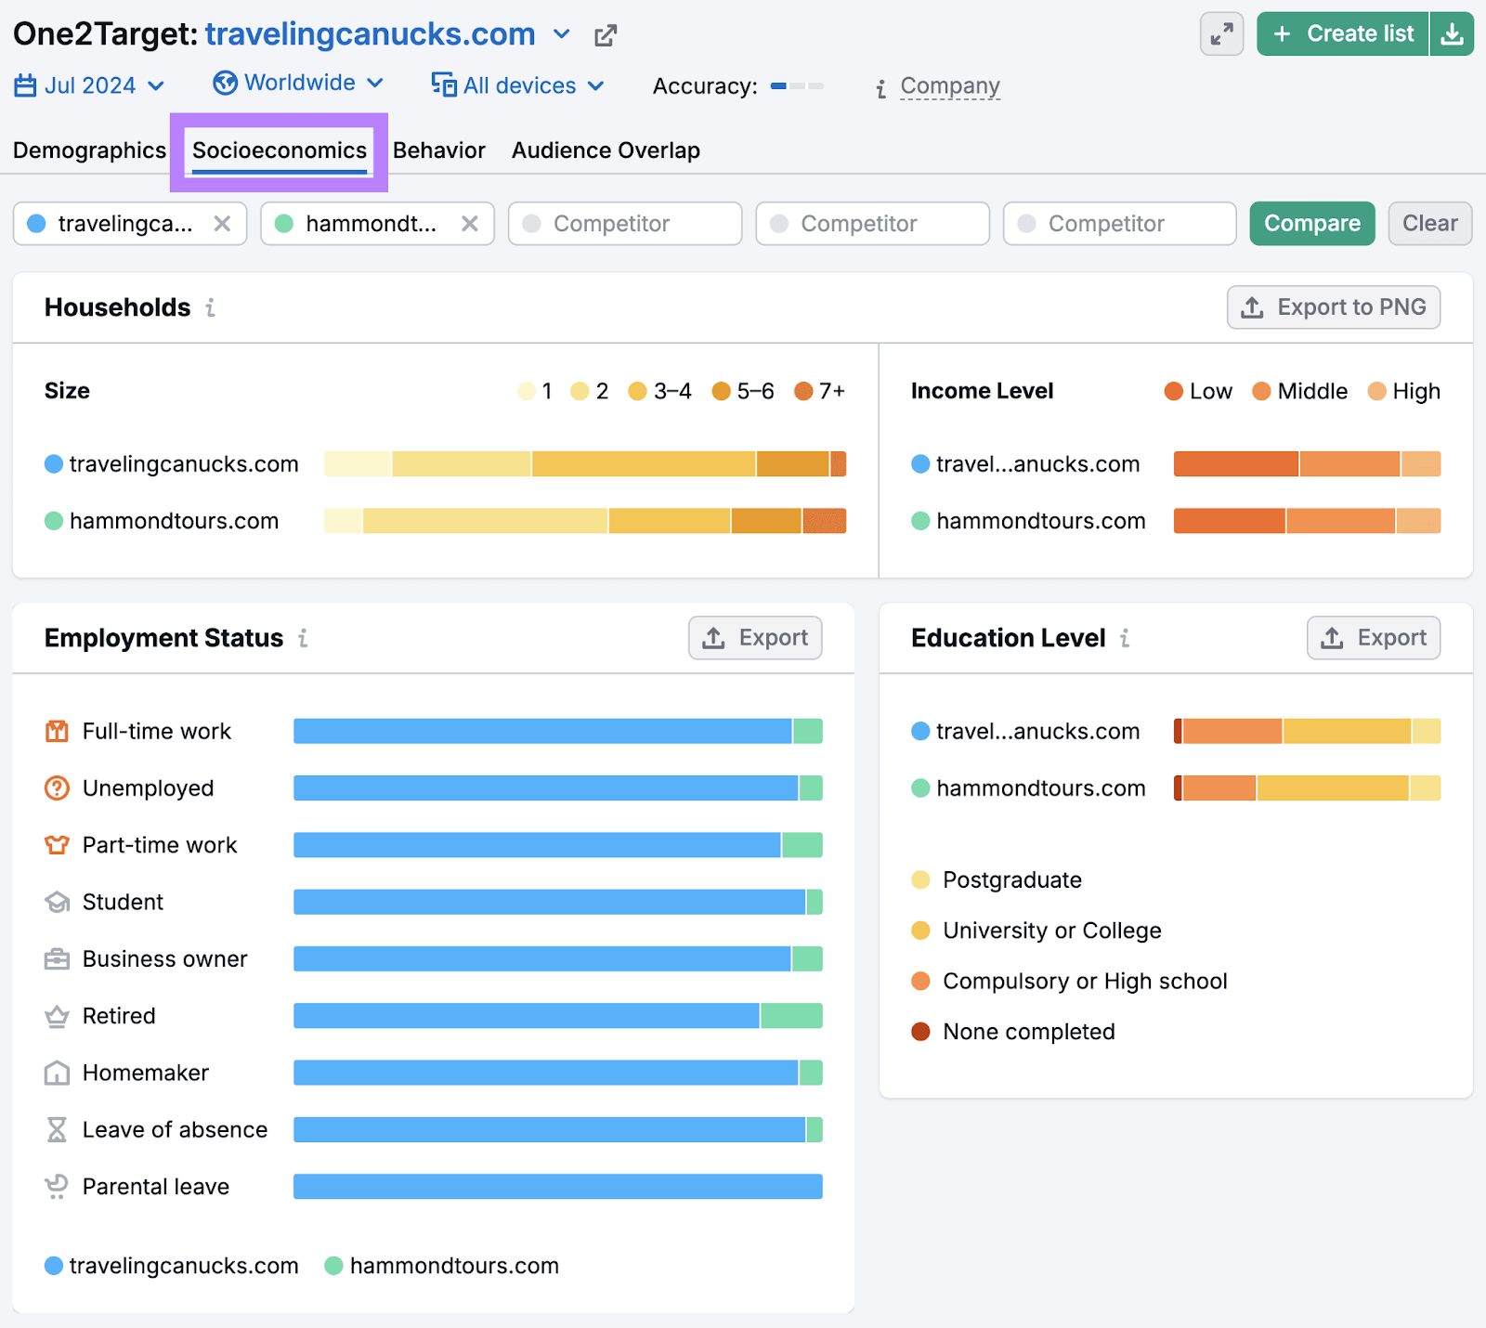Toggle hammondtours.com in Employment Status legend
The height and width of the screenshot is (1328, 1486).
pyautogui.click(x=442, y=1266)
